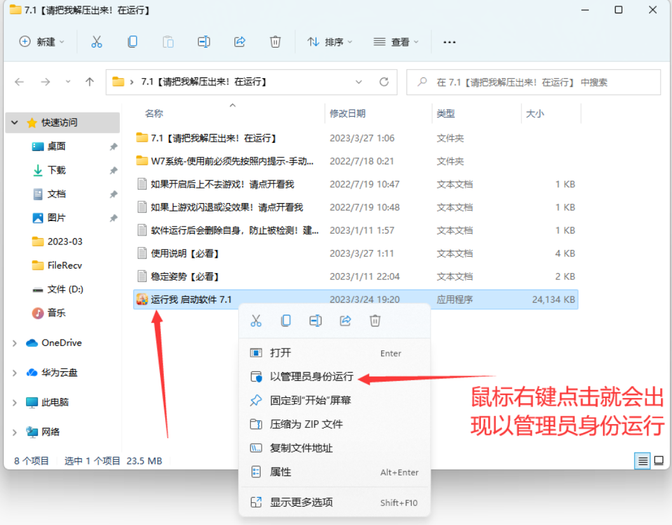
Task: Open the 新建 (New) dropdown button
Action: [x=42, y=42]
